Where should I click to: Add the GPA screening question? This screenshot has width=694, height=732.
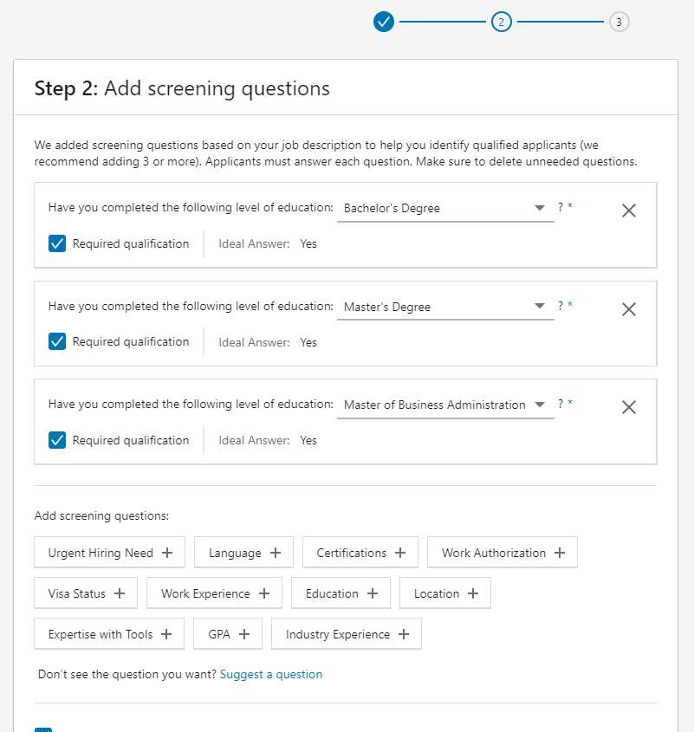tap(227, 633)
